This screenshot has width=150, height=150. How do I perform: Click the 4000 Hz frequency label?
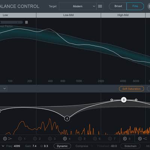[x=123, y=81]
